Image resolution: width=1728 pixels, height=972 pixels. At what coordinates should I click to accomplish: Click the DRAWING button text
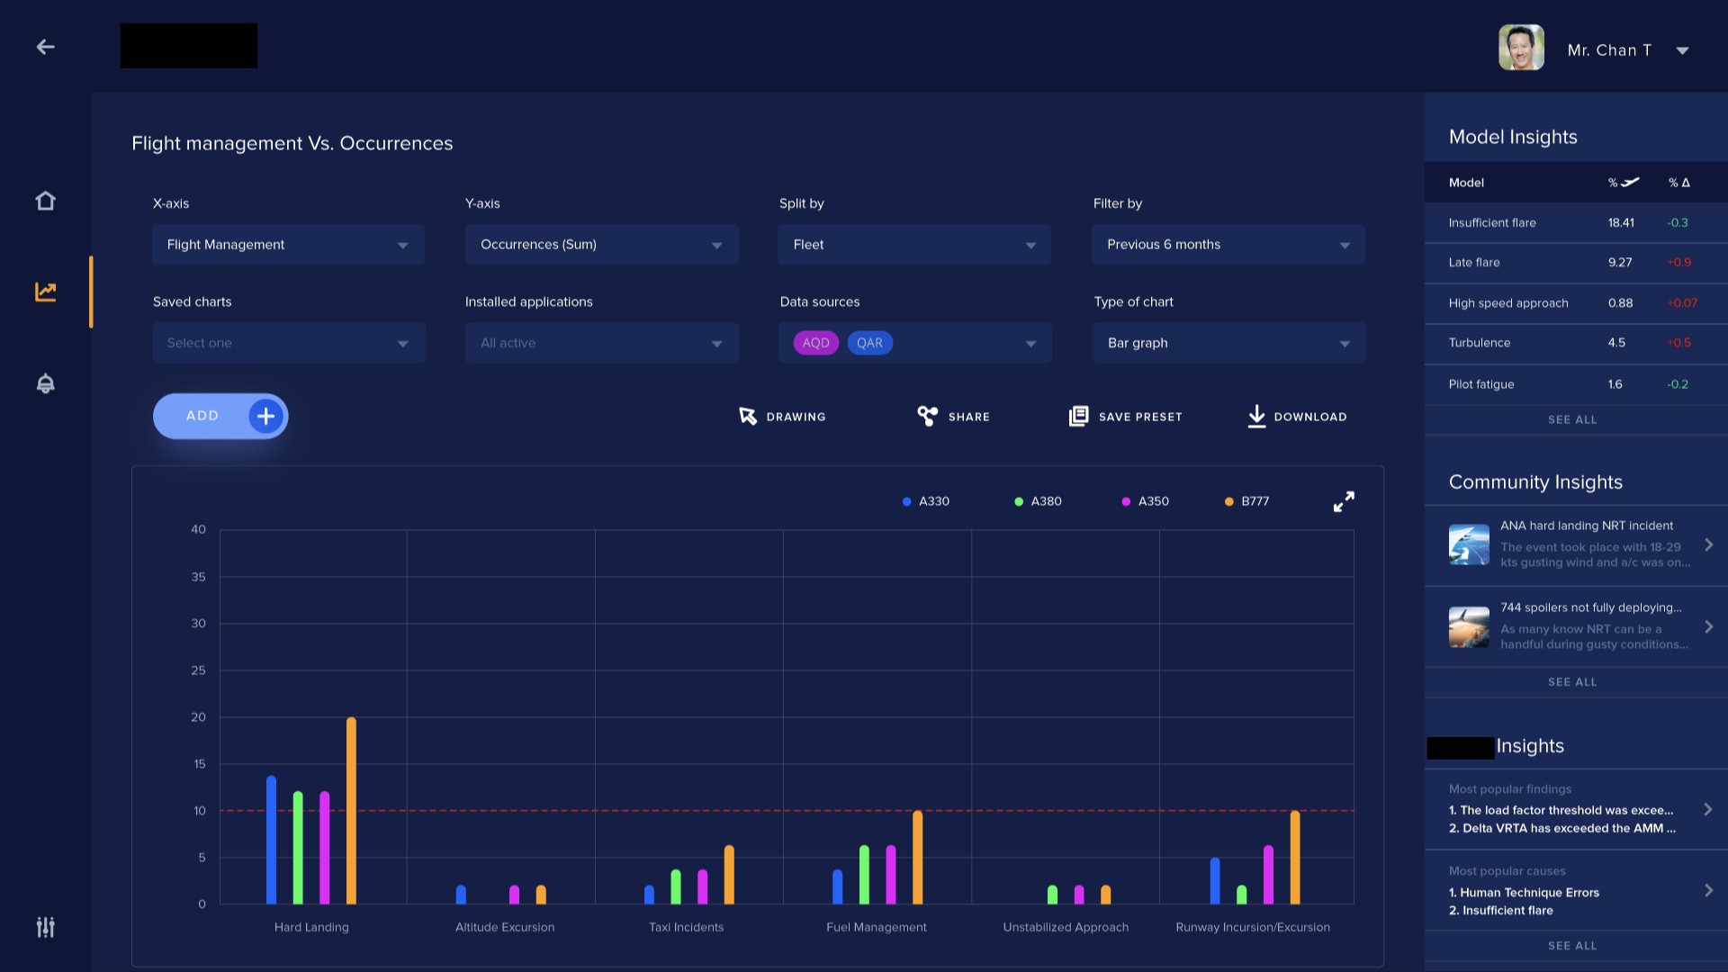pyautogui.click(x=796, y=417)
